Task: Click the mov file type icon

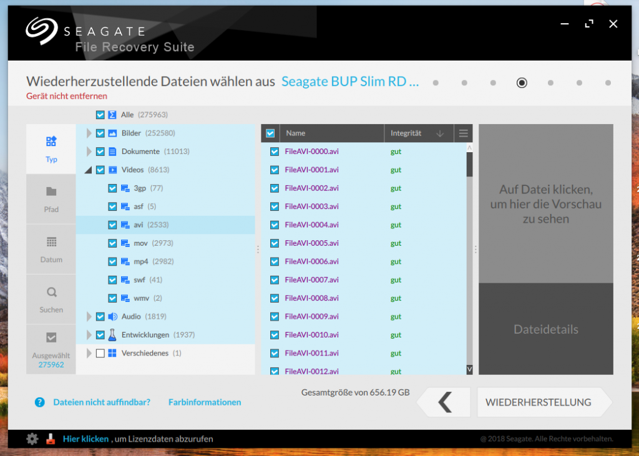Action: [x=125, y=243]
